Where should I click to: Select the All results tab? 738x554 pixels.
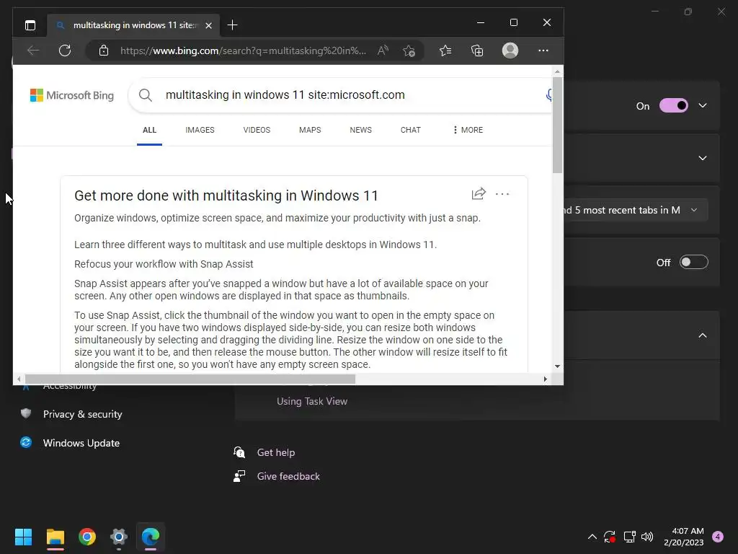[x=149, y=130]
